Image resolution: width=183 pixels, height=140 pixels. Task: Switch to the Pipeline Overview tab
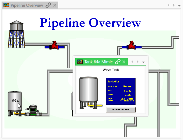pyautogui.click(x=27, y=5)
